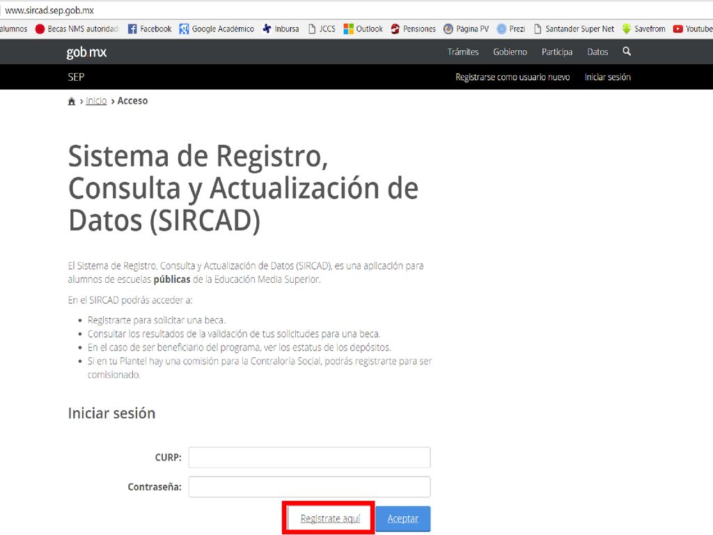The width and height of the screenshot is (713, 535).
Task: Click the gob.mx logo
Action: pos(86,52)
